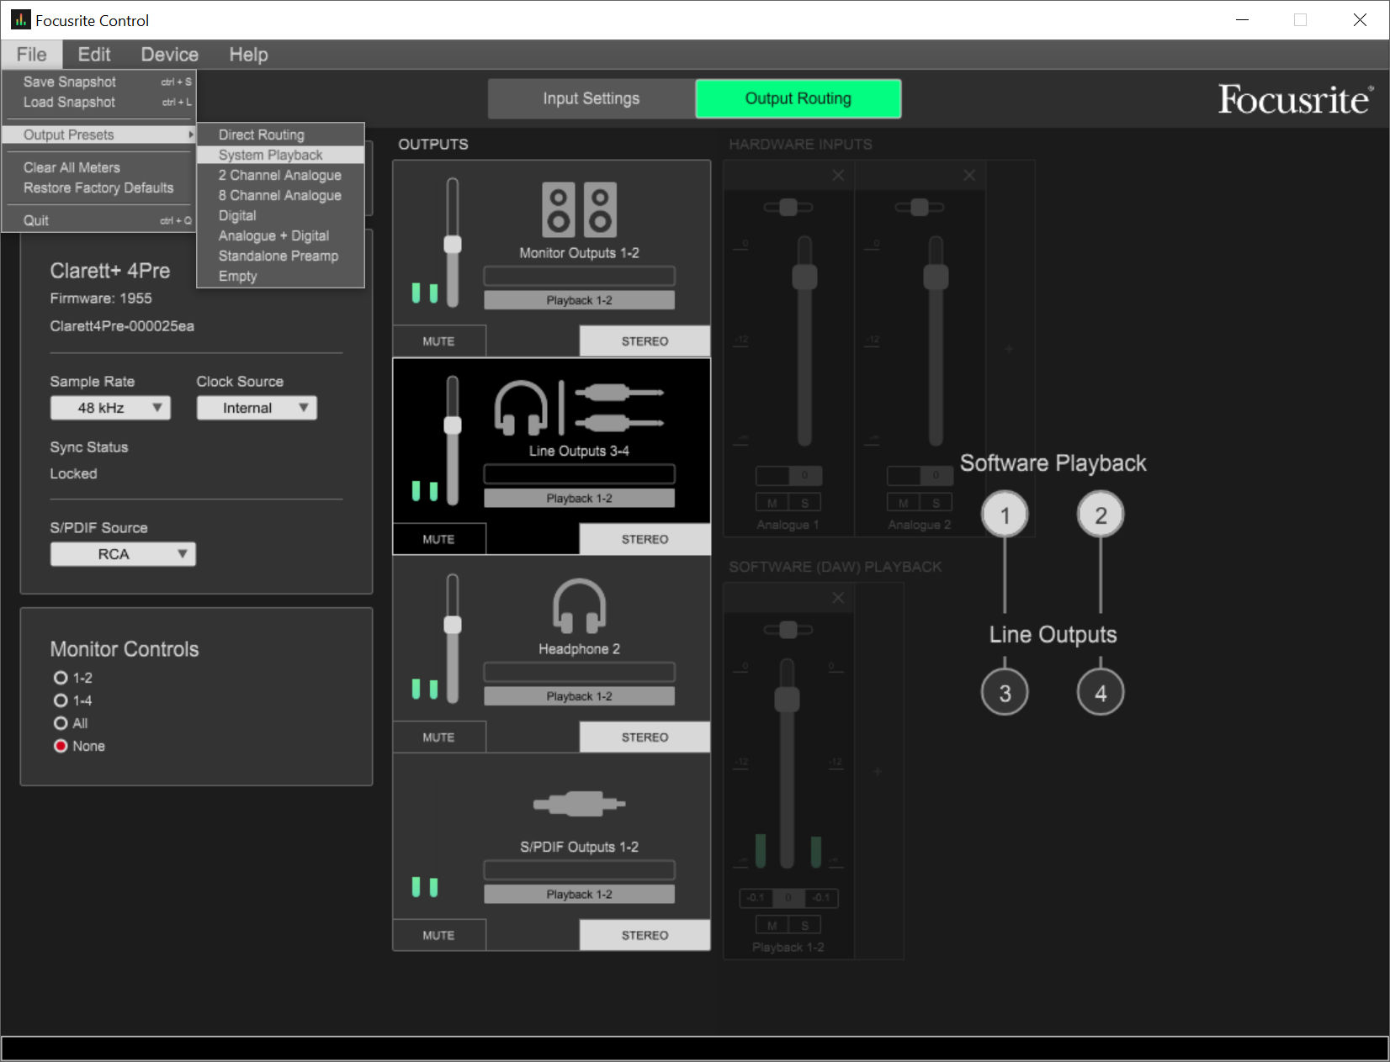The image size is (1390, 1062).
Task: Select Monitor Controls All radio button
Action: pyautogui.click(x=61, y=723)
